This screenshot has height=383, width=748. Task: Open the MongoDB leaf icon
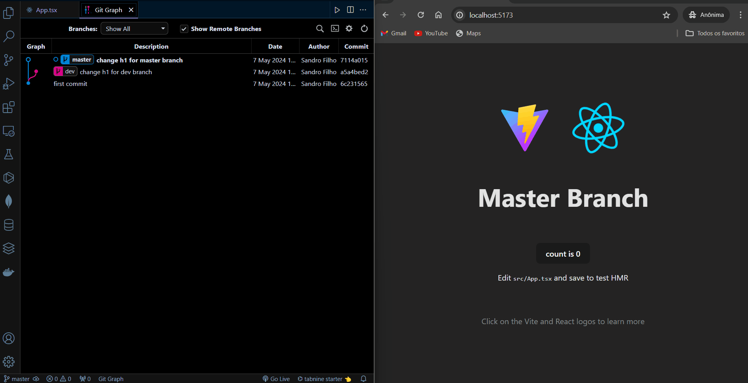(9, 201)
